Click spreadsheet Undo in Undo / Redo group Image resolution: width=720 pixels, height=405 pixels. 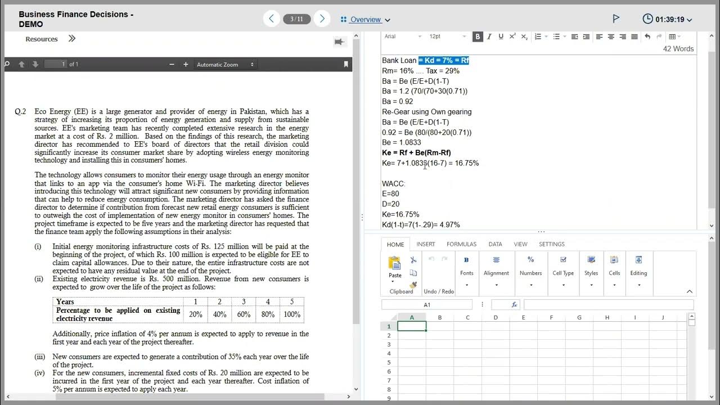[x=431, y=259]
